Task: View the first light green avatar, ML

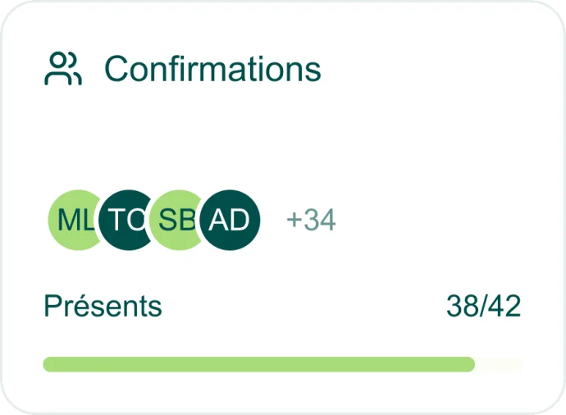Action: [x=71, y=220]
